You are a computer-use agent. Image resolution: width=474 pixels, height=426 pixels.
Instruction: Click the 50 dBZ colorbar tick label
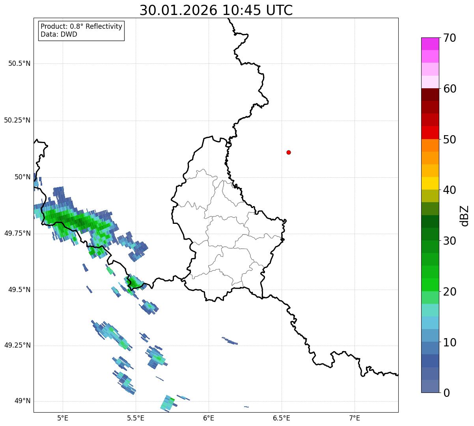450,140
